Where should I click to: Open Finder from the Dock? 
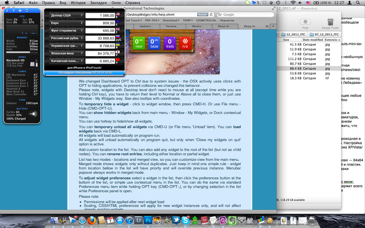54,220
